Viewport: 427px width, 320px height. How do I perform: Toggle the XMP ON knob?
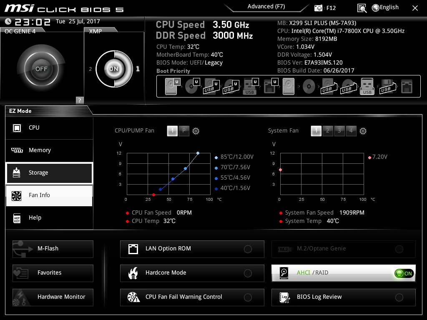click(x=114, y=69)
